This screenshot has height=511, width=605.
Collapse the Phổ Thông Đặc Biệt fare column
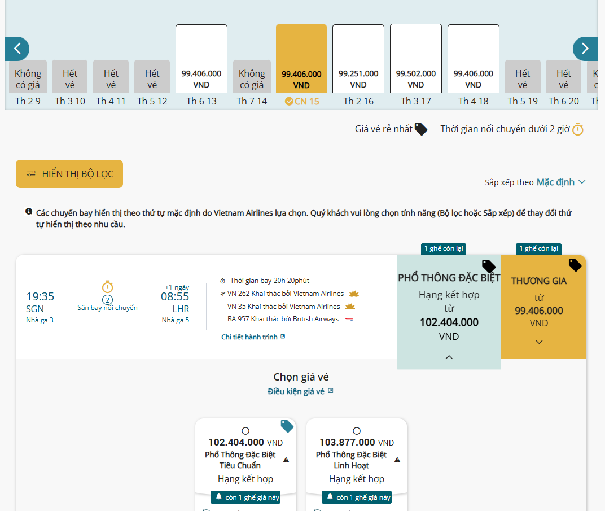pyautogui.click(x=449, y=357)
